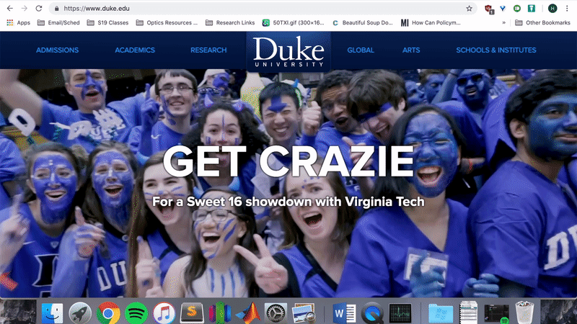
Task: Click the browser back arrow
Action: [8, 9]
